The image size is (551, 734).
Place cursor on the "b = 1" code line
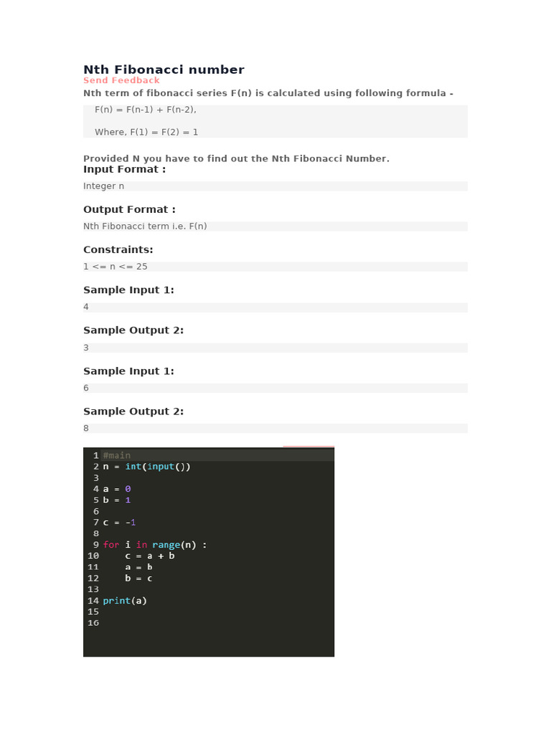[x=117, y=500]
